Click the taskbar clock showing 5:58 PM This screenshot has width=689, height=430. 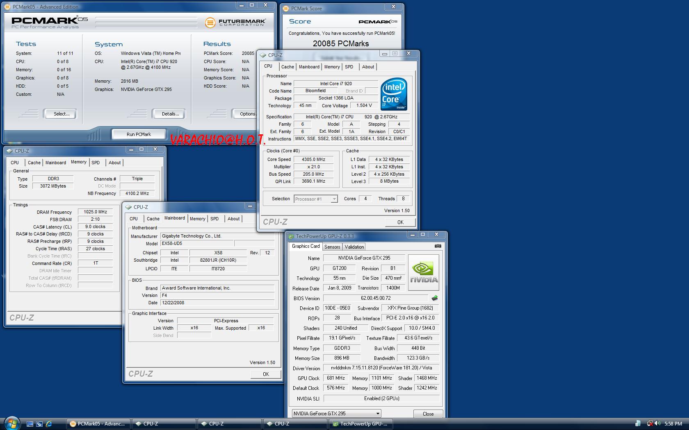673,424
